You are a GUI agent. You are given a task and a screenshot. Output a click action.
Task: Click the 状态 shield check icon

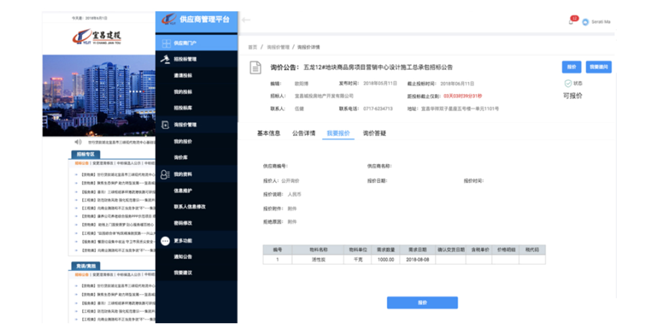568,83
